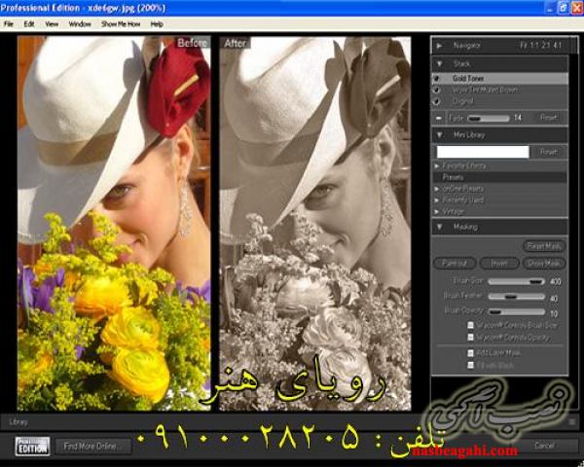
Task: Expand the Vintage presets category
Action: (437, 210)
